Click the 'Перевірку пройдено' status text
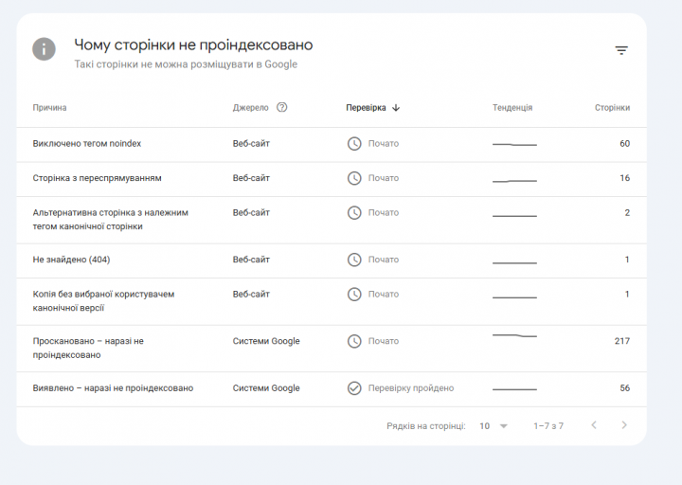682x485 pixels. point(411,388)
